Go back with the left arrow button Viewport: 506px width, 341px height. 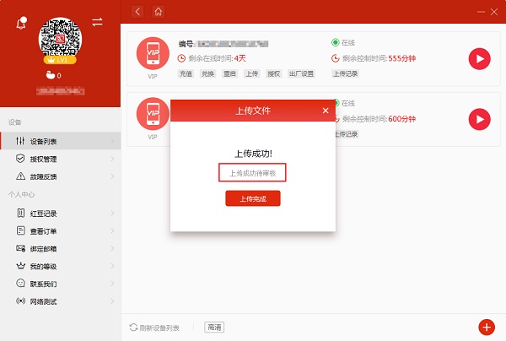click(x=137, y=12)
